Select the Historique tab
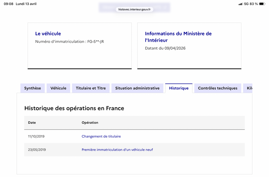Image resolution: width=269 pixels, height=177 pixels. pos(179,88)
